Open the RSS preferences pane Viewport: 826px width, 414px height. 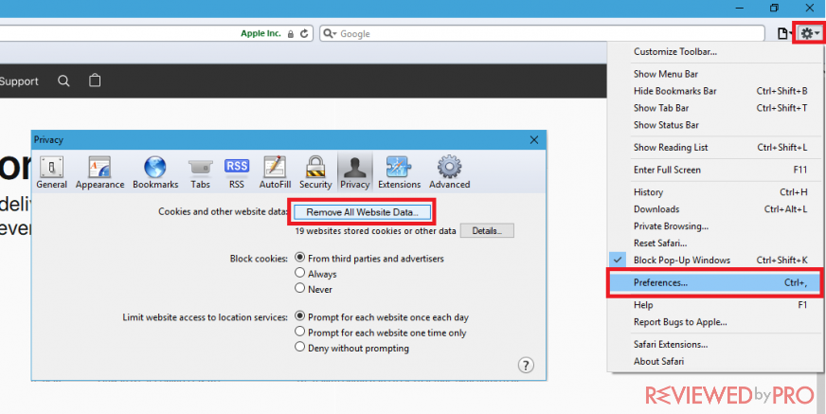[x=237, y=172]
